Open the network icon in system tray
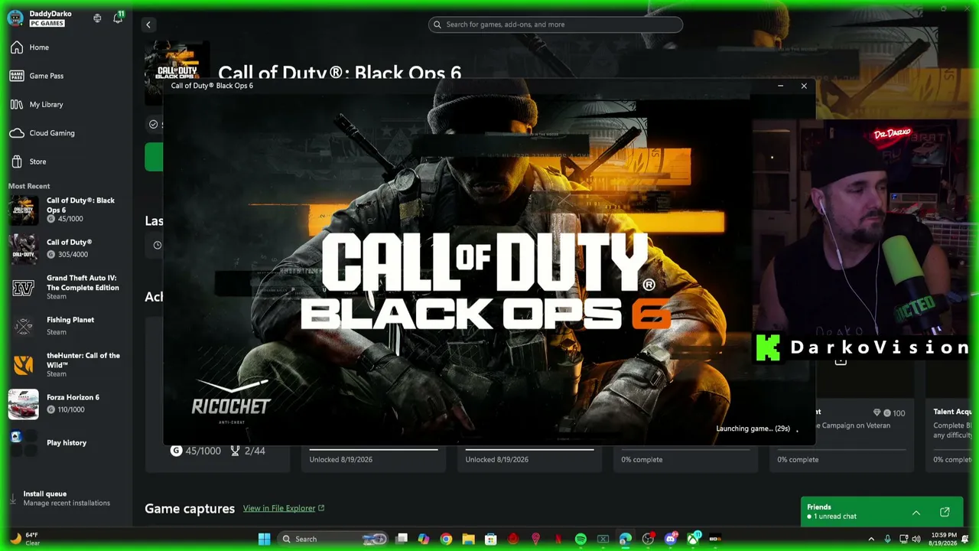This screenshot has height=551, width=979. click(x=904, y=539)
